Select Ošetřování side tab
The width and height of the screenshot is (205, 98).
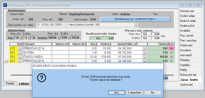[190, 45]
